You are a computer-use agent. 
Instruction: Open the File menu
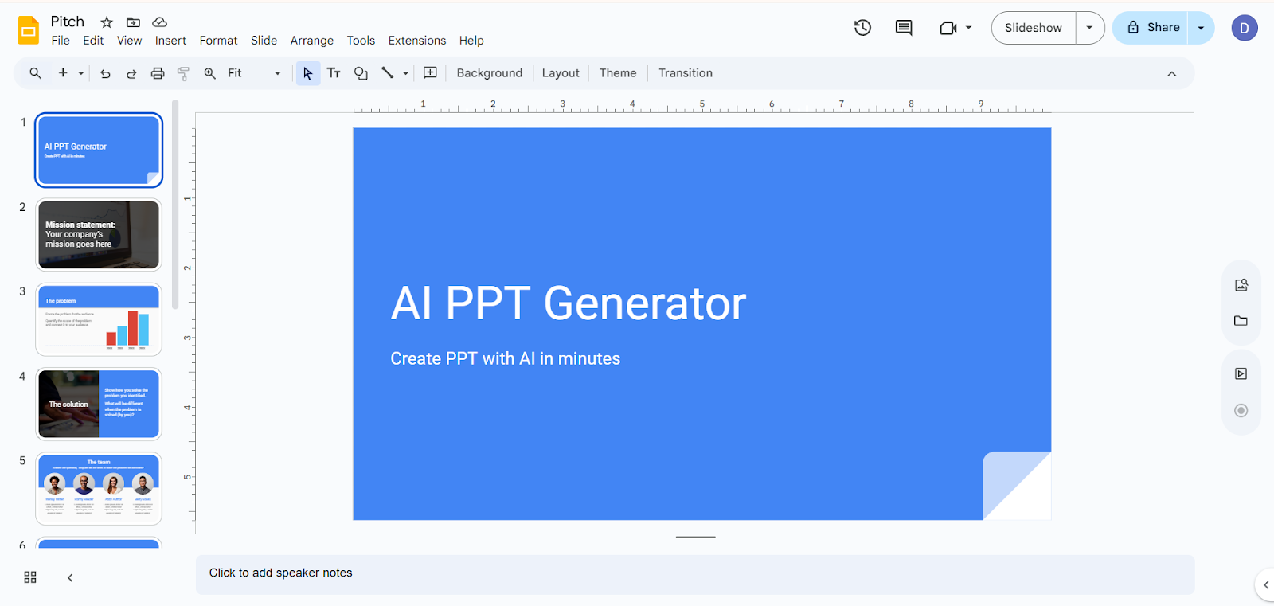pos(61,41)
